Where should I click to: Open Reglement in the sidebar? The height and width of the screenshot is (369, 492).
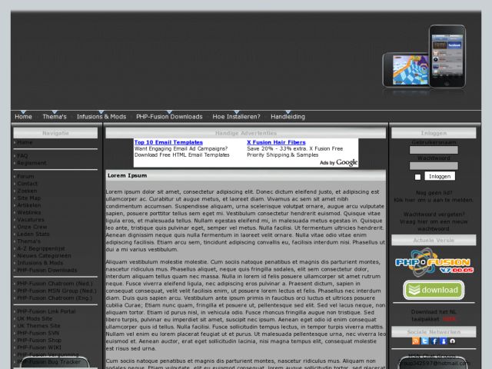(x=32, y=163)
